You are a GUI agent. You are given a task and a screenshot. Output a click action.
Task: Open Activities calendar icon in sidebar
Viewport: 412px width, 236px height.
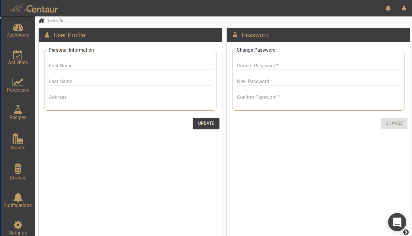pos(18,55)
